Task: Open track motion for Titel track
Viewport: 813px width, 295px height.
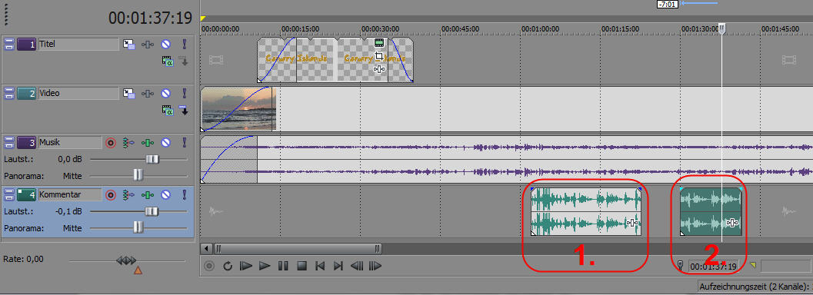Action: pos(128,45)
